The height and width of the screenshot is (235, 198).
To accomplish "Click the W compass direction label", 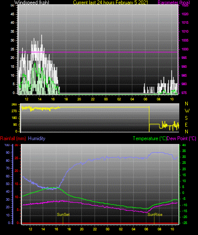I will point(187,111).
